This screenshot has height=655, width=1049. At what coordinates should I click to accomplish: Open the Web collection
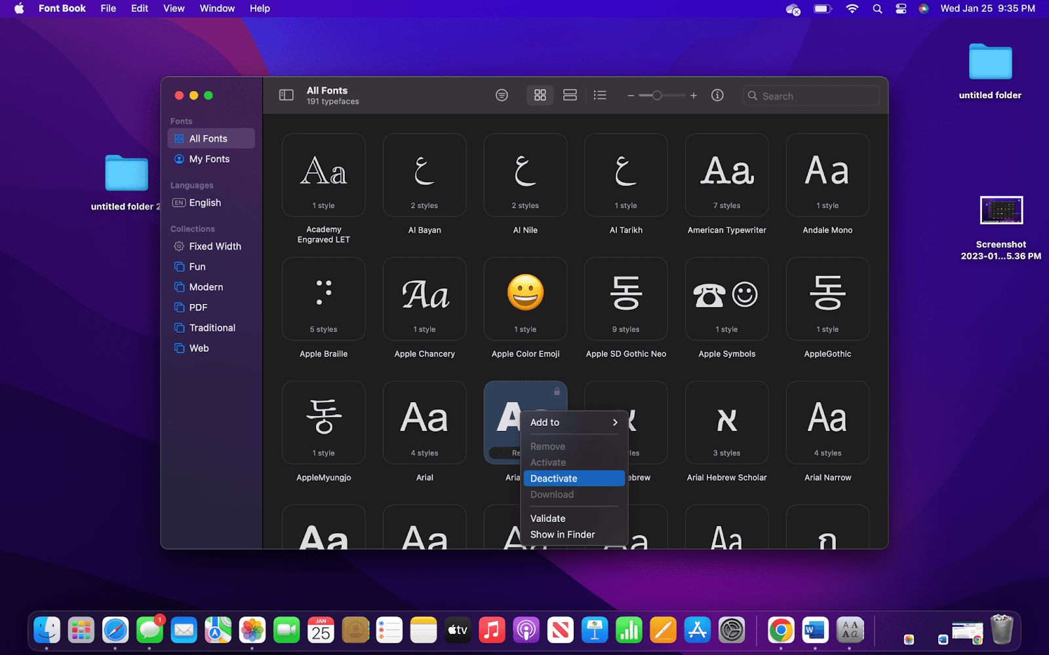pyautogui.click(x=211, y=348)
